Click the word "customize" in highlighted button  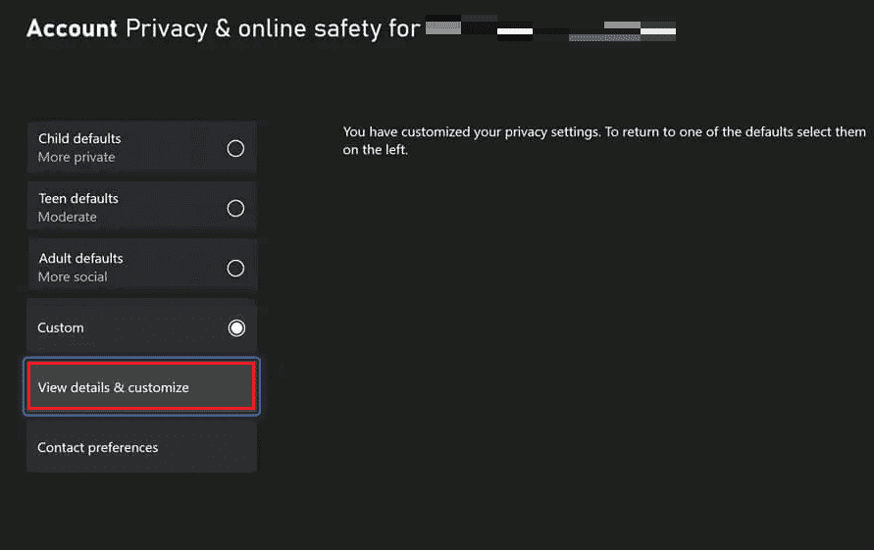[158, 387]
